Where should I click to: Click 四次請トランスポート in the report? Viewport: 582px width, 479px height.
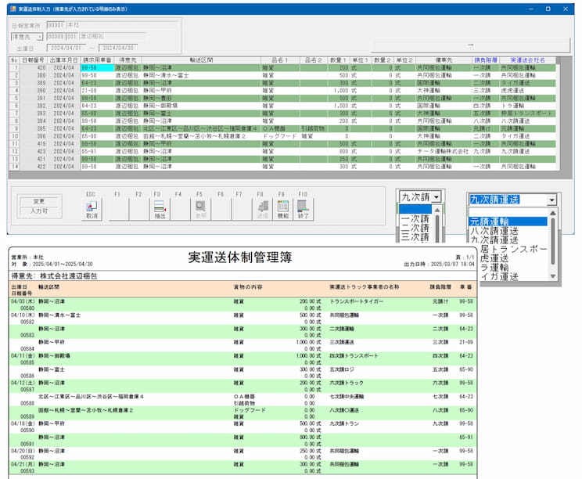[x=354, y=355]
